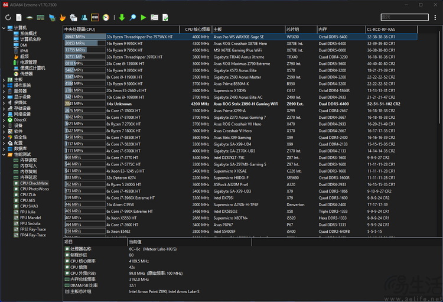Image resolution: width=443 pixels, height=302 pixels.
Task: Select 网络设备 in the tree
Action: [22, 114]
